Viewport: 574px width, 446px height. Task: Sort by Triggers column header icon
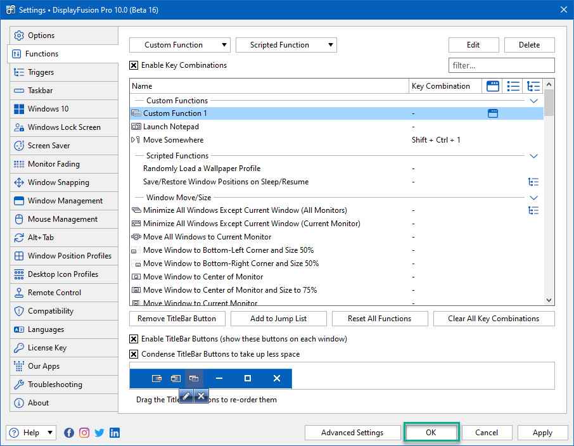click(x=533, y=86)
